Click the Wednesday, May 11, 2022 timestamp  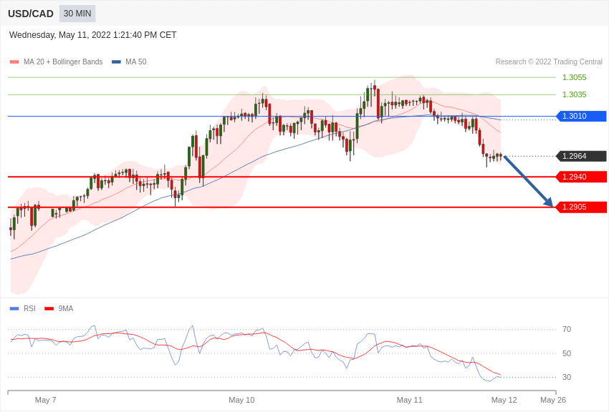tap(93, 35)
